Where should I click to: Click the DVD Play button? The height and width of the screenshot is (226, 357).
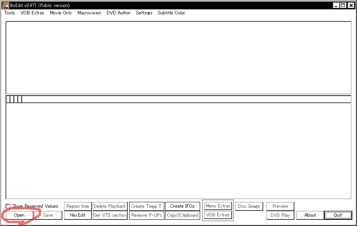point(280,215)
